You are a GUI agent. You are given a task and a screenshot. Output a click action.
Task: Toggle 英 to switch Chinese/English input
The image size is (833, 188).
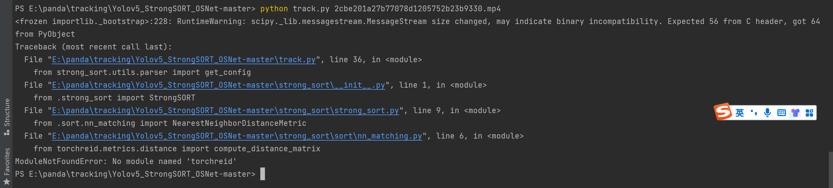[x=740, y=113]
